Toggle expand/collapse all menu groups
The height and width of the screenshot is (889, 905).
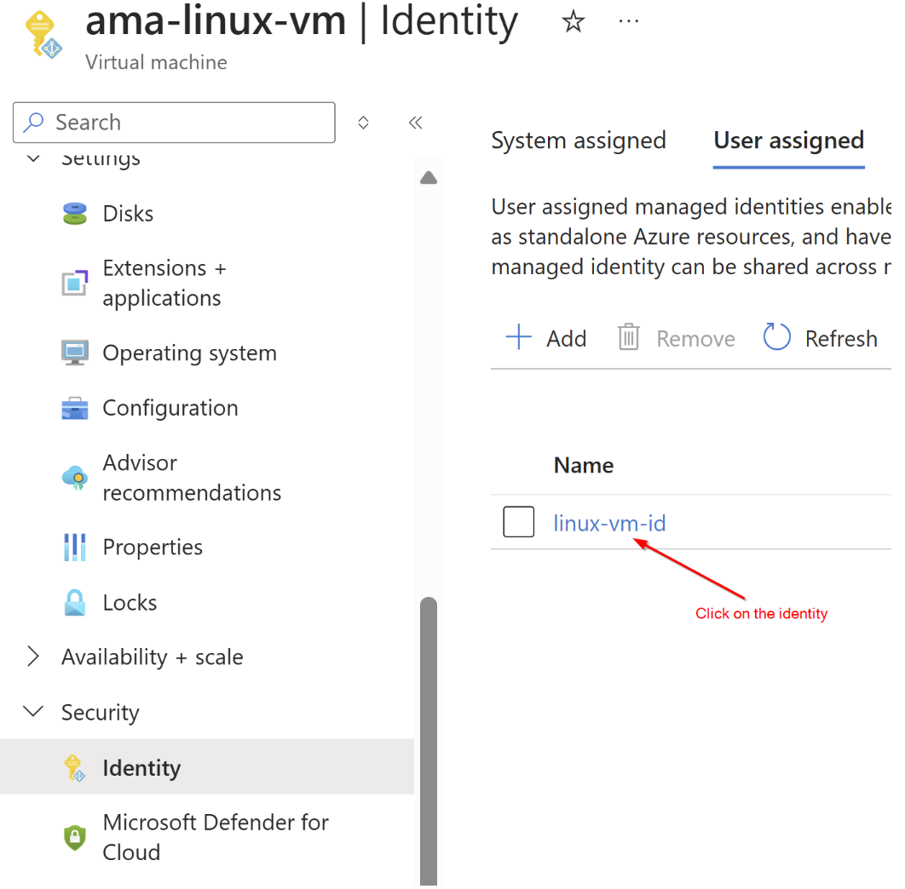pos(363,123)
